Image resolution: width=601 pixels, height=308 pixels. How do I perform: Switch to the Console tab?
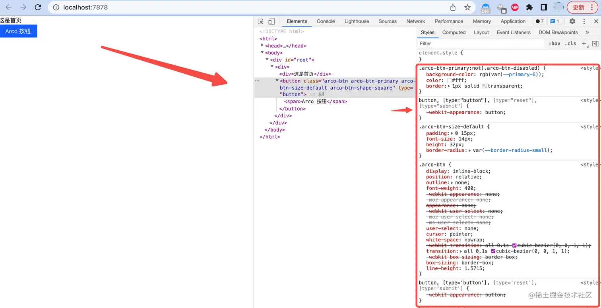326,21
